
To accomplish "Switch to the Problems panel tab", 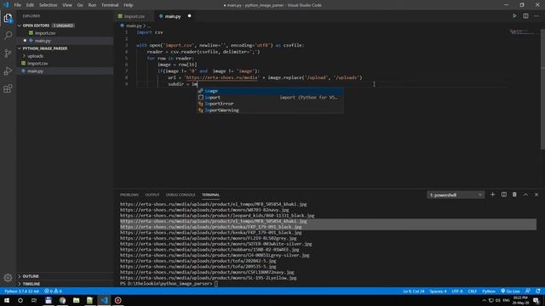I will 129,195.
